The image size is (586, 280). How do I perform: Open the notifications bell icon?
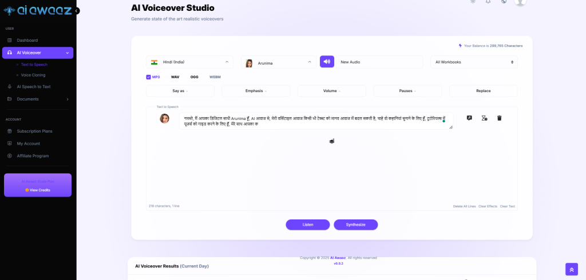pos(488,2)
